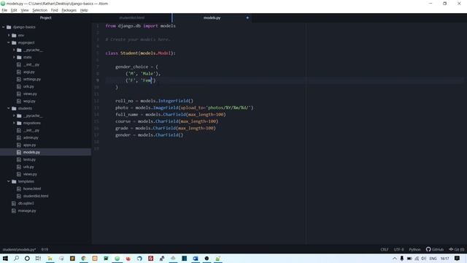This screenshot has height=263, width=467.
Task: Open the GitHub panel from status bar
Action: coord(435,249)
